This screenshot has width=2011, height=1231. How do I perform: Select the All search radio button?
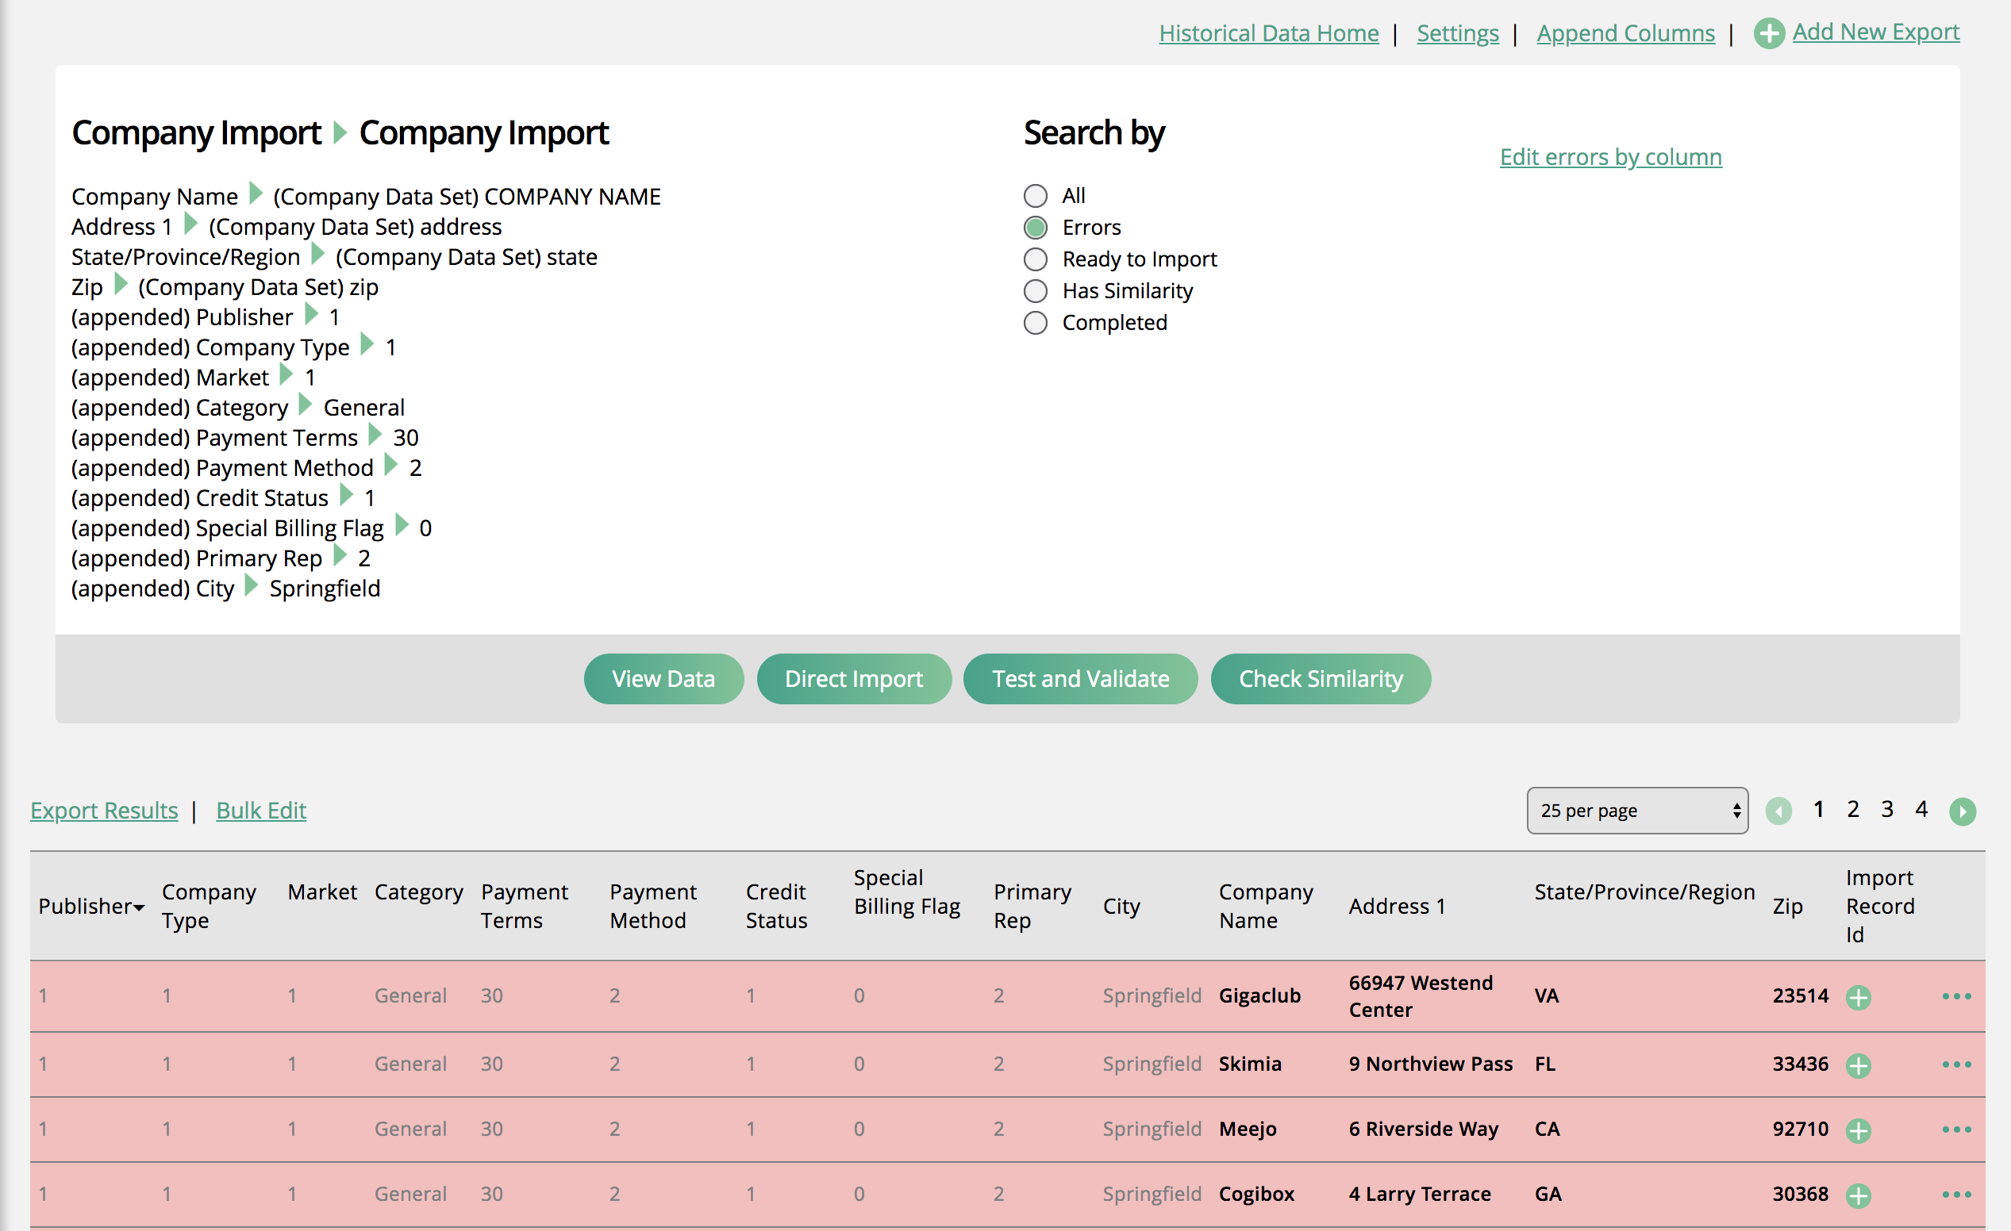click(1035, 196)
